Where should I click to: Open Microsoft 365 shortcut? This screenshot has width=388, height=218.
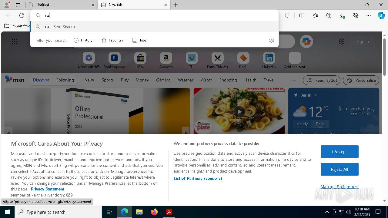click(x=89, y=60)
